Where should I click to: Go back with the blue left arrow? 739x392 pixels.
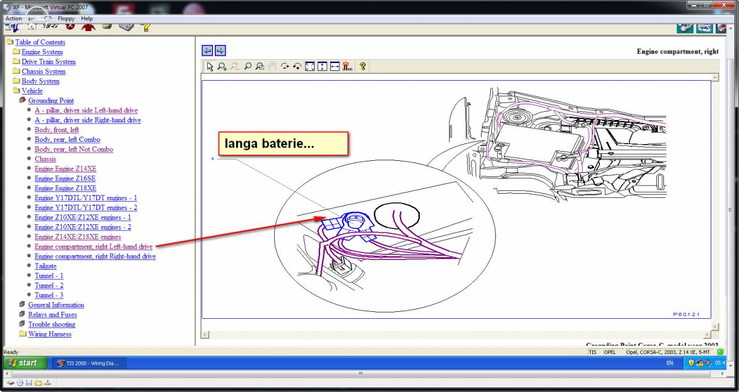click(208, 51)
